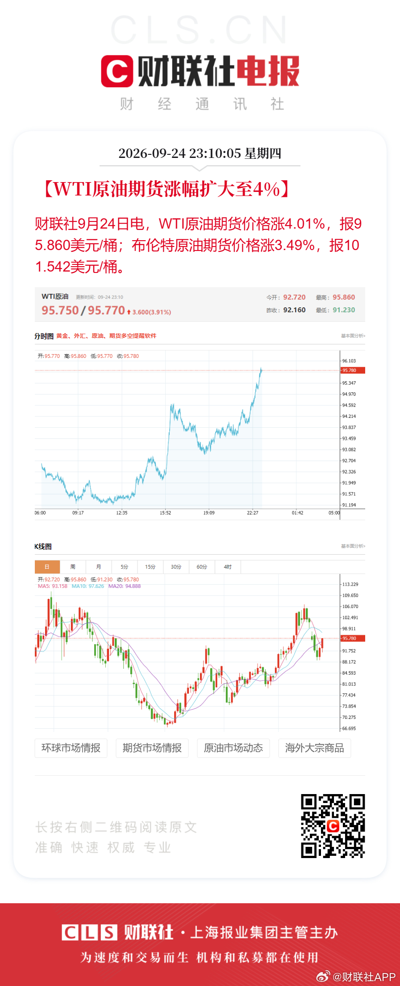
Task: Switch to the 月 monthly K-line tab
Action: click(99, 567)
